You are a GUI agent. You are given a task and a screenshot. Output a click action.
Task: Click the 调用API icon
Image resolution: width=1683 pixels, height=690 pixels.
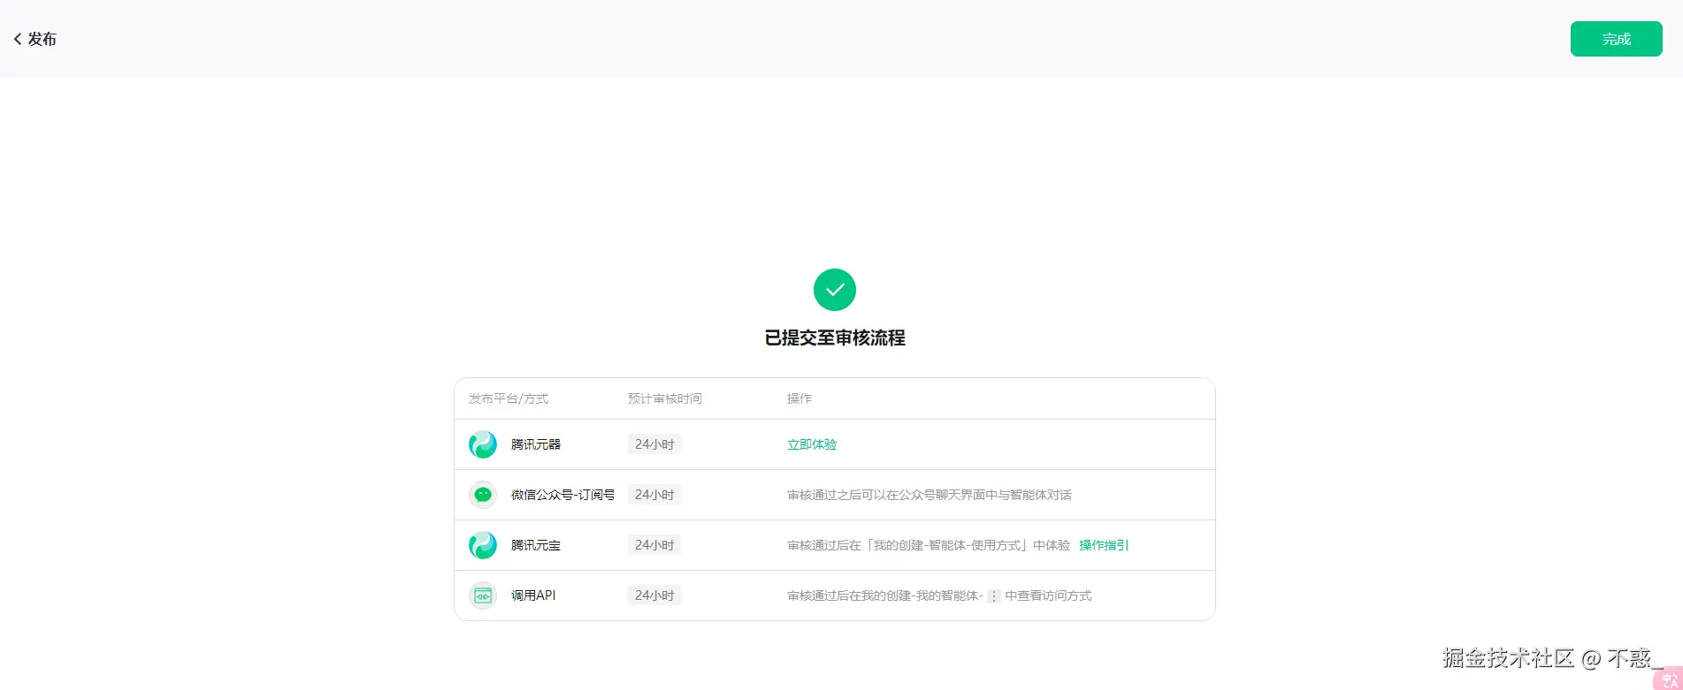tap(483, 595)
